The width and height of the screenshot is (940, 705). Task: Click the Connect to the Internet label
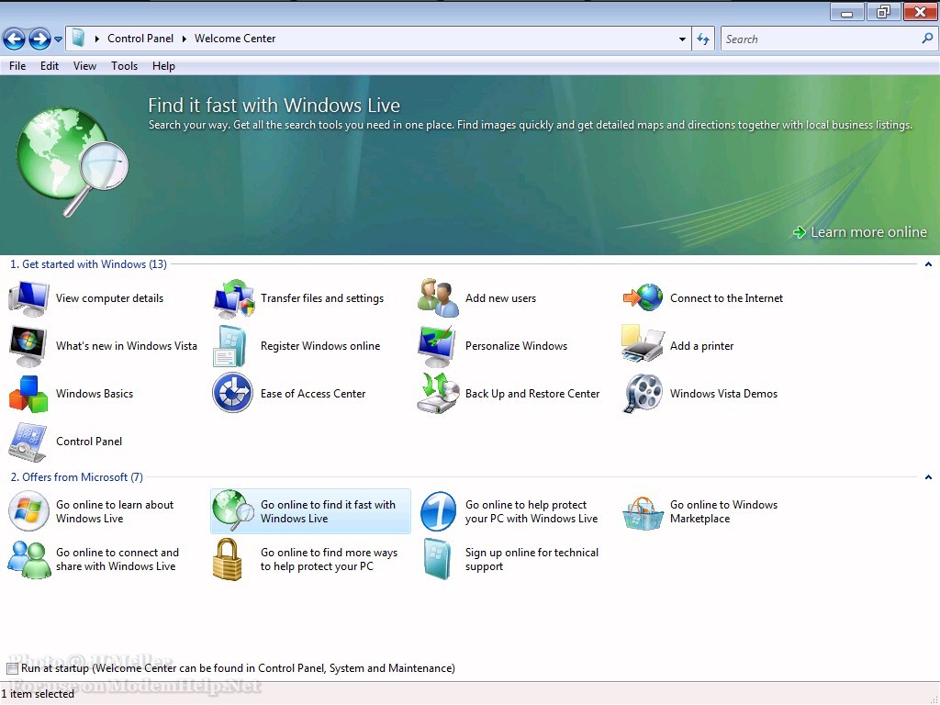click(727, 298)
